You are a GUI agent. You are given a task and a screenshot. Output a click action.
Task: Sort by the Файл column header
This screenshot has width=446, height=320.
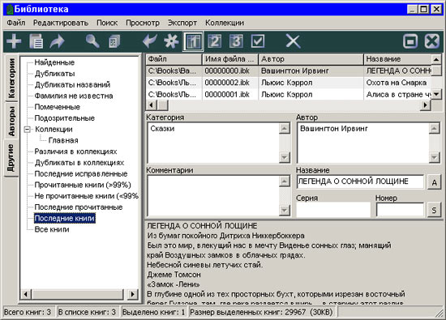point(174,59)
